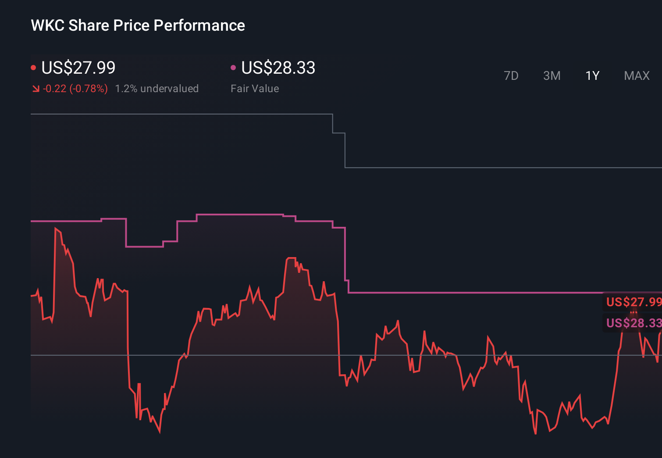Click the Fair Value label
The width and height of the screenshot is (662, 458).
click(255, 89)
